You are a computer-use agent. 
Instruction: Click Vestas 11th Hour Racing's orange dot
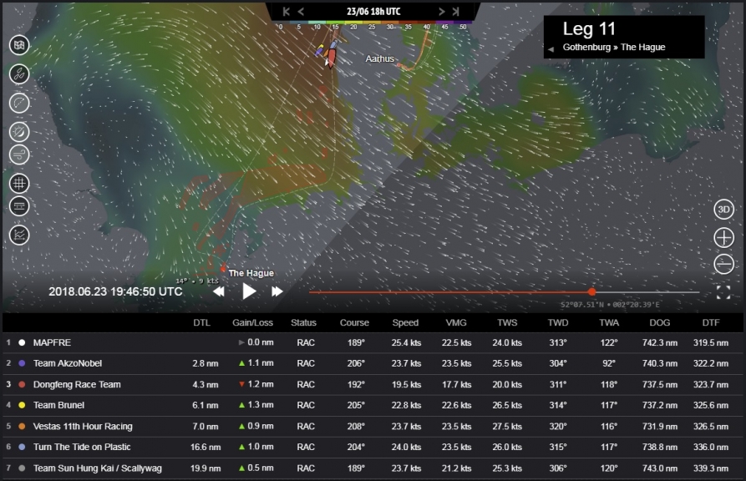(x=22, y=426)
